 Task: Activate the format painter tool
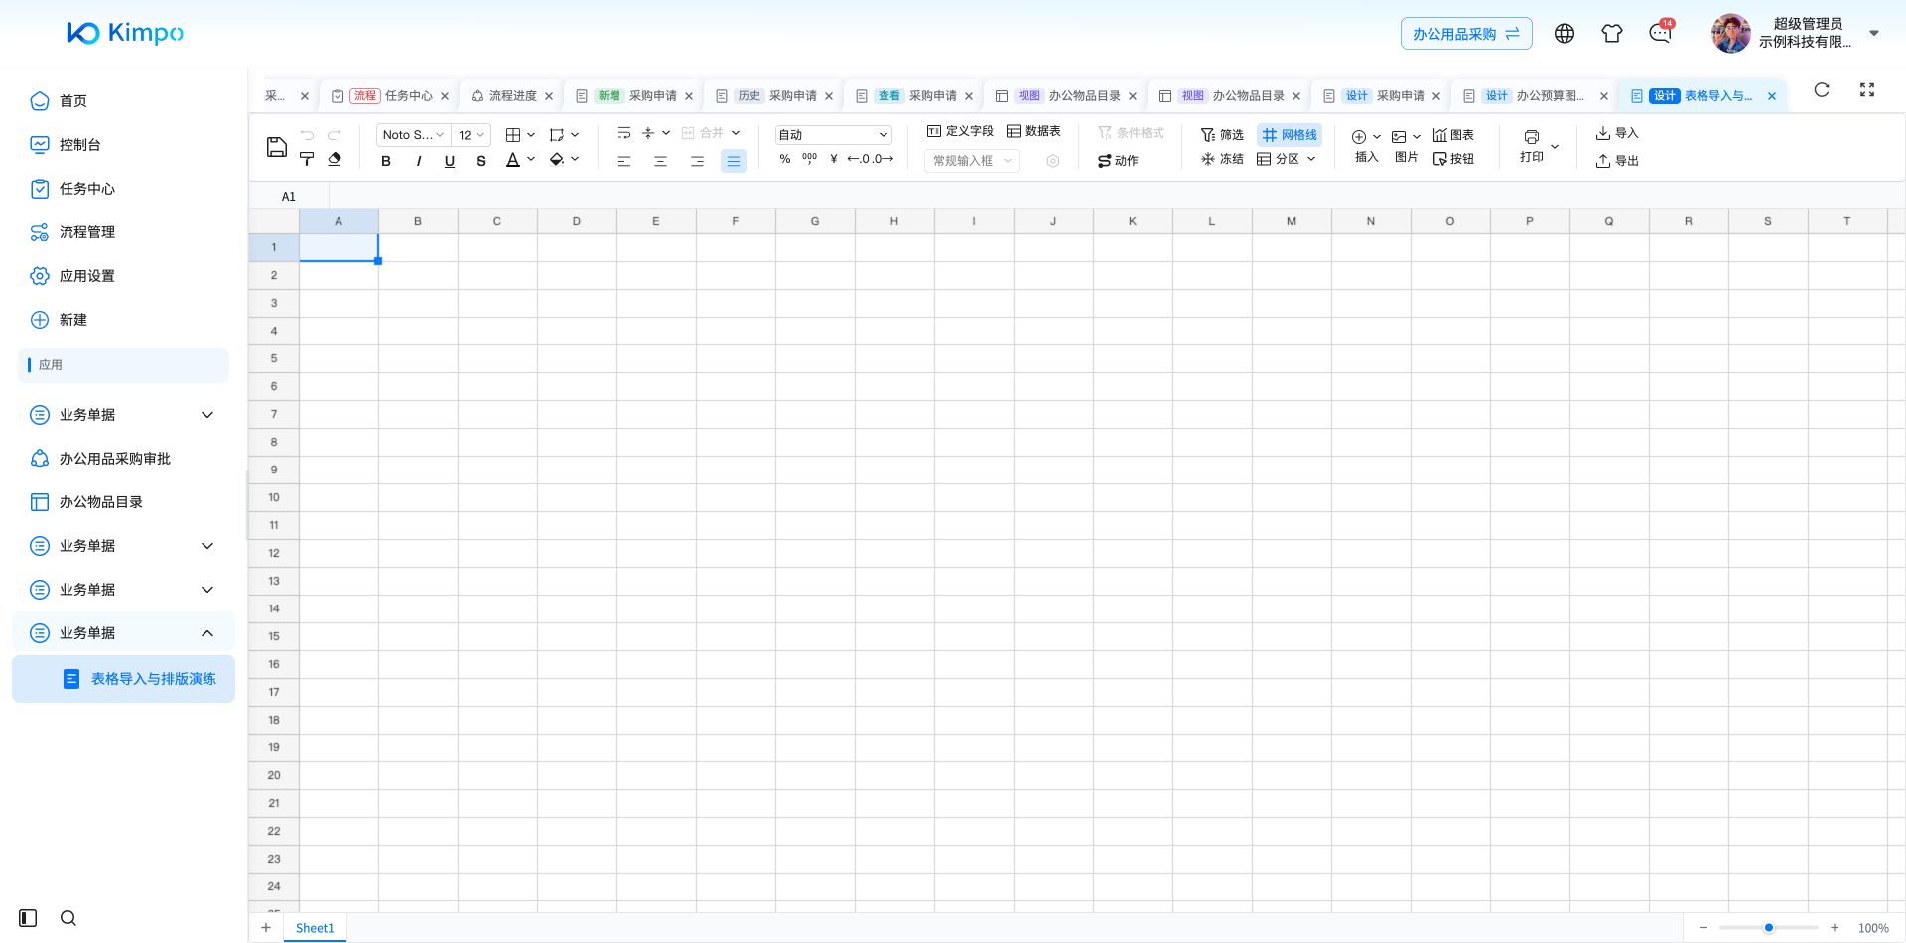307,159
